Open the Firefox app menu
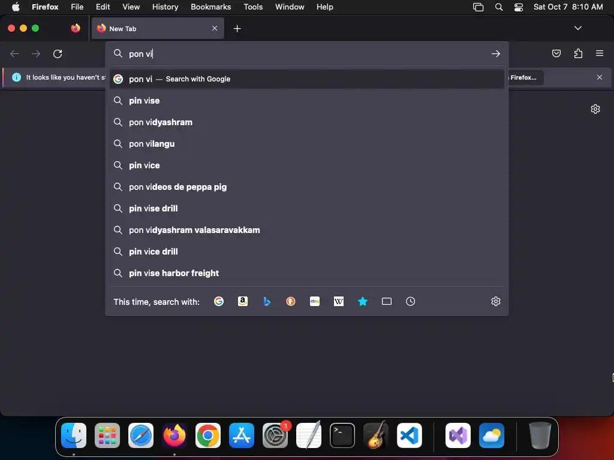This screenshot has height=460, width=614. pyautogui.click(x=45, y=7)
